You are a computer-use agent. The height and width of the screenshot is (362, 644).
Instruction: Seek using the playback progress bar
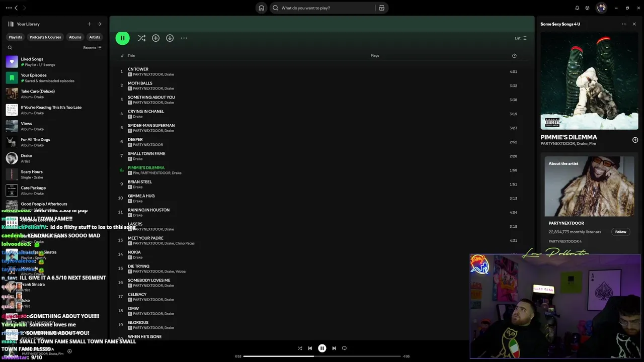[x=322, y=356]
